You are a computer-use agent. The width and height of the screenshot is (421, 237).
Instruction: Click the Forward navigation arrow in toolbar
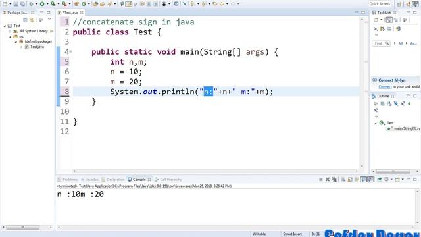233,4
